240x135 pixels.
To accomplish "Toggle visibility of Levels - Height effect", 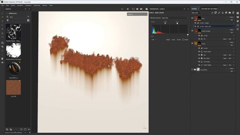I will coord(195,23).
